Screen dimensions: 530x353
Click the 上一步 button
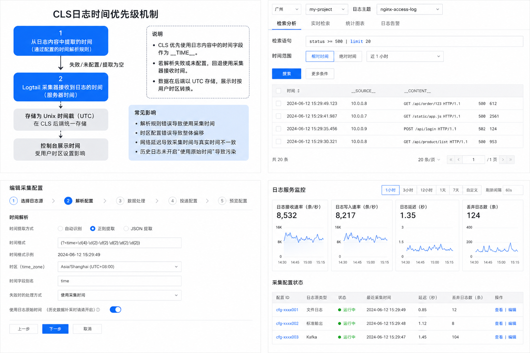pyautogui.click(x=24, y=329)
